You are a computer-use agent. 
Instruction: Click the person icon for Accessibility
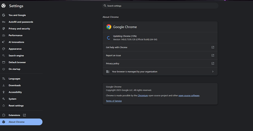[x=3, y=92]
